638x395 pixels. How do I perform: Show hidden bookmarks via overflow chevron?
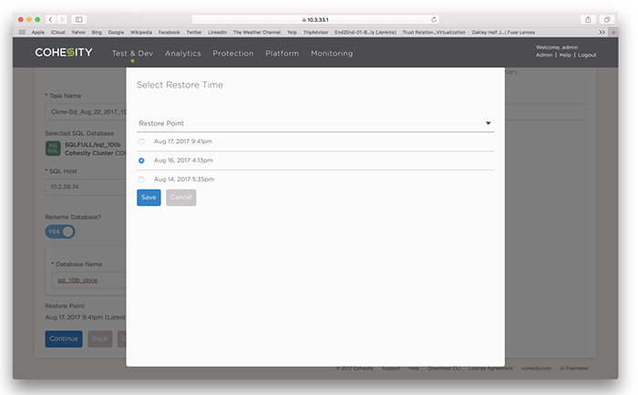602,32
